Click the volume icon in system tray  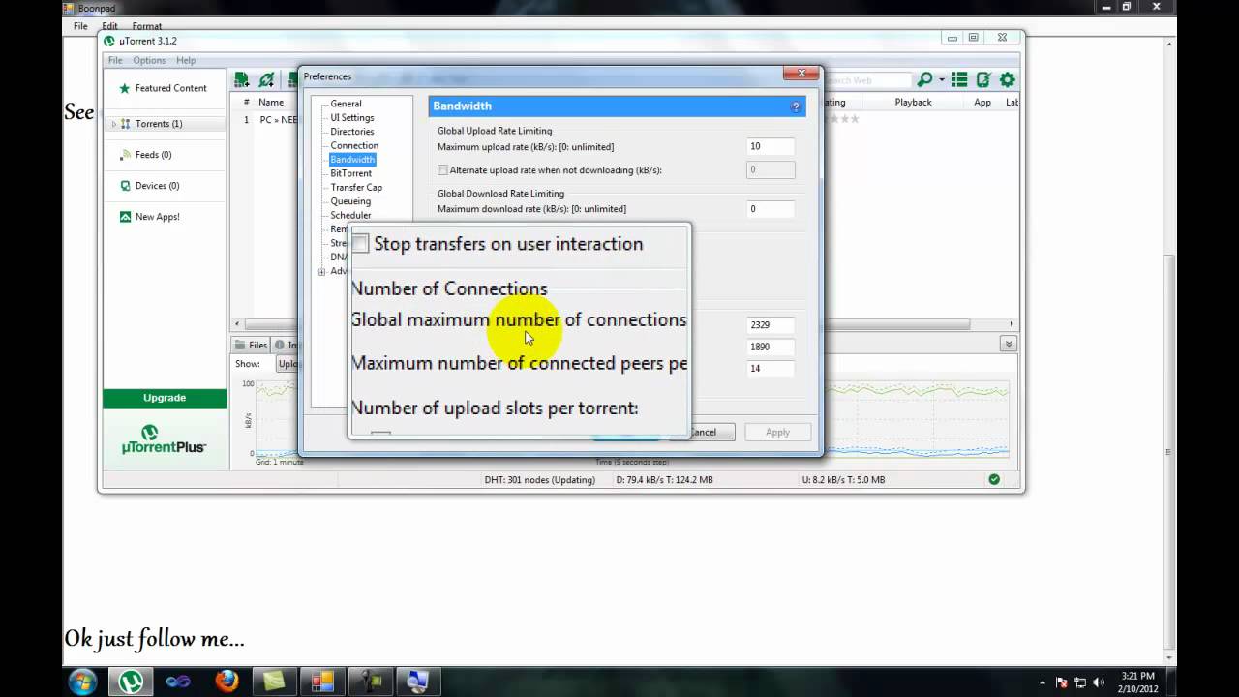[x=1099, y=682]
